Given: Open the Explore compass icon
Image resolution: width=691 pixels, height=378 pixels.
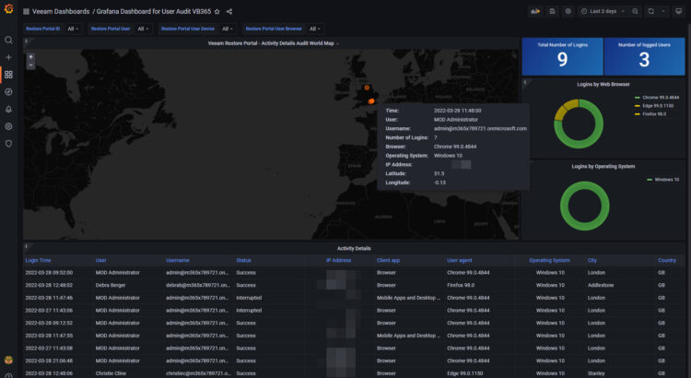Looking at the screenshot, I should coord(8,92).
